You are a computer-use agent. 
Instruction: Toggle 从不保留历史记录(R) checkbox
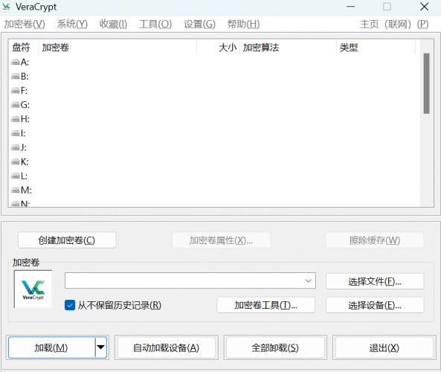pyautogui.click(x=70, y=305)
